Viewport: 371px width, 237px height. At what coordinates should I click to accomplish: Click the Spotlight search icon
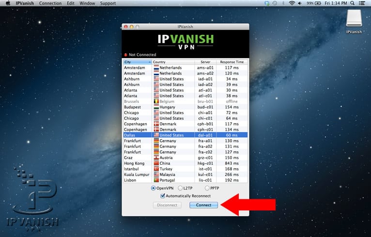pyautogui.click(x=352, y=3)
